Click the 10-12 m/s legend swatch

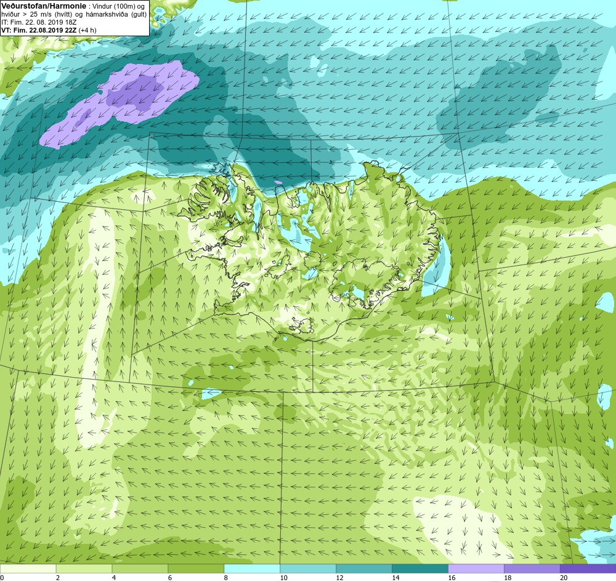pyautogui.click(x=307, y=568)
